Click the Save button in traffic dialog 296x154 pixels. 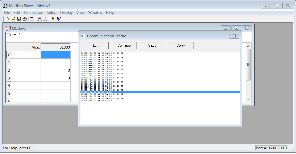[x=152, y=45]
